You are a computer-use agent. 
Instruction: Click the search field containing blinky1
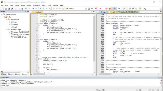coord(77,9)
